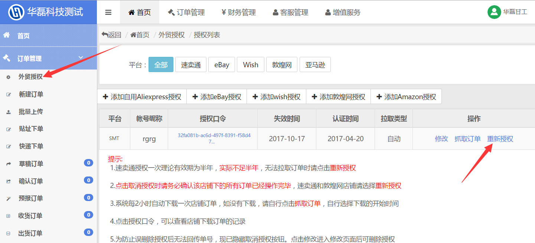Click the 华磊科技测试 logo icon
The width and height of the screenshot is (535, 243).
(x=16, y=12)
